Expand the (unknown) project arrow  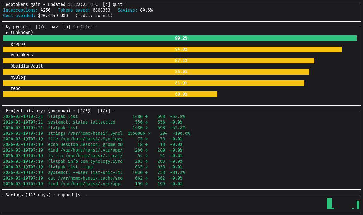pos(7,33)
